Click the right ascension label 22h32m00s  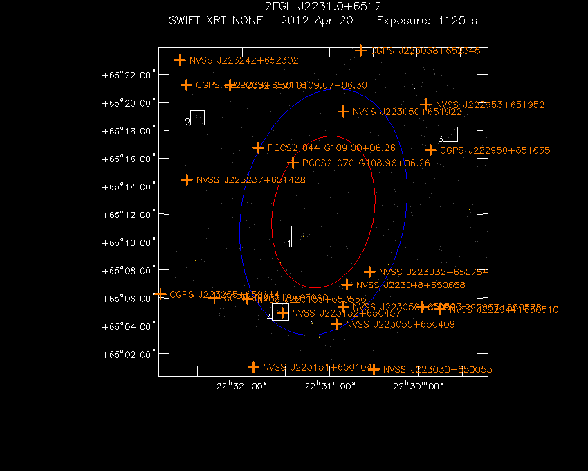[241, 386]
